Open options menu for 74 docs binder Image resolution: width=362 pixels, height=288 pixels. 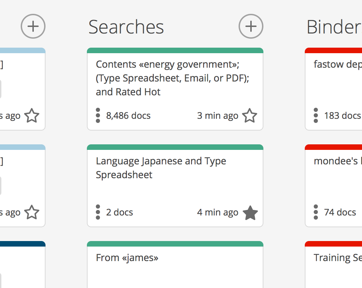pos(316,212)
